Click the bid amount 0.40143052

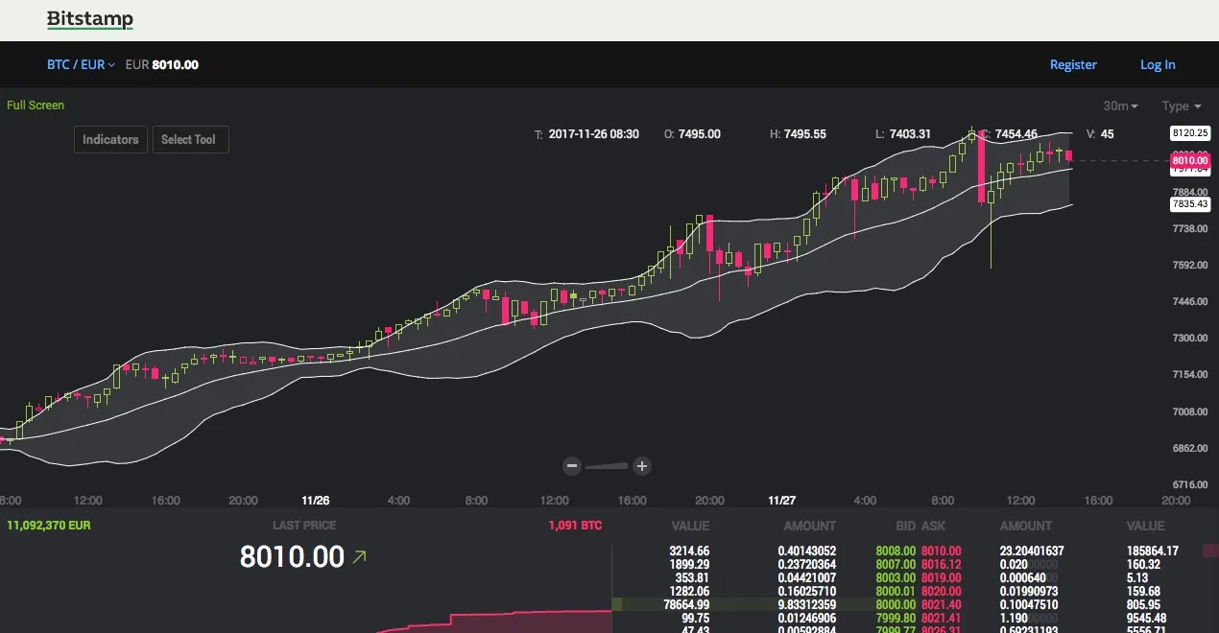tap(807, 551)
